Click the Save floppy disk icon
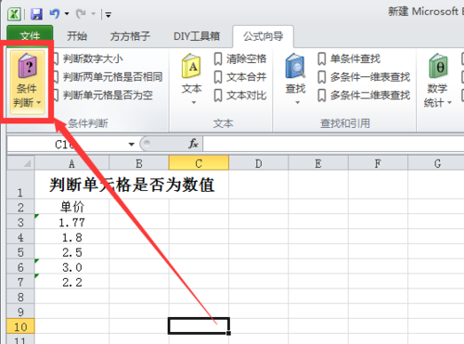This screenshot has height=344, width=464. (36, 14)
